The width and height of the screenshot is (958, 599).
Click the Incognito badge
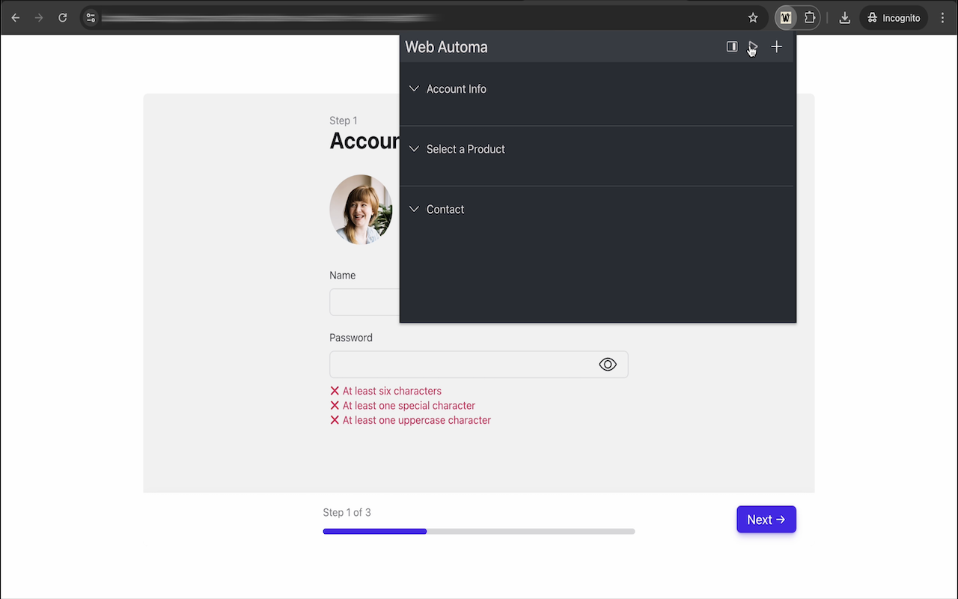tap(894, 17)
